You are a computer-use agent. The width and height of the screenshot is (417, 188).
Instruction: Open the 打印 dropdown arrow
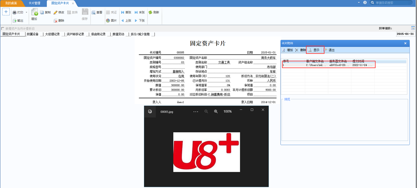pos(26,13)
